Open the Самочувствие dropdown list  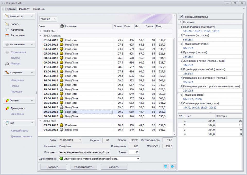coord(138,159)
